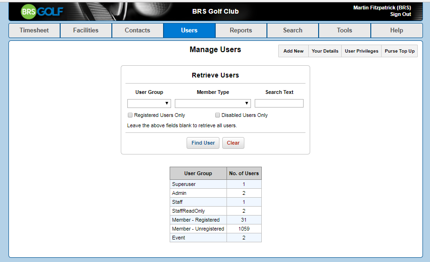Click the StaffReadOnly group cell
430x262 pixels.
point(198,211)
